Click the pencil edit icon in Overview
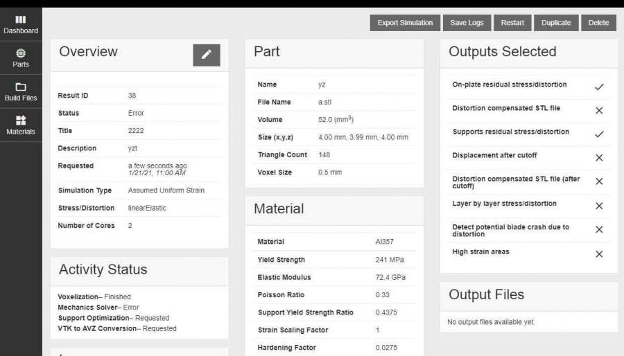Viewport: 624px width, 356px height. click(x=206, y=55)
